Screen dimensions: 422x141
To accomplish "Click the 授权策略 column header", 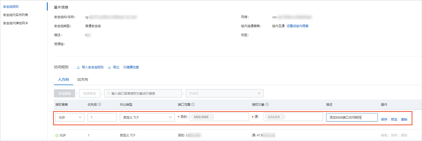I will pos(62,105).
